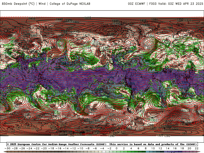The height and width of the screenshot is (153, 204).
Task: Click 'F003 Valid: 03Z WED APR 23 2025' text
Action: (x=176, y=4)
